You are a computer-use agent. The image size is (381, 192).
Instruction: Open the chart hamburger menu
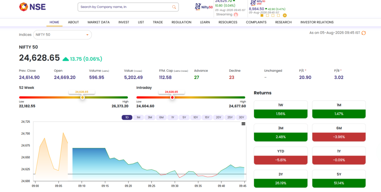[243, 124]
